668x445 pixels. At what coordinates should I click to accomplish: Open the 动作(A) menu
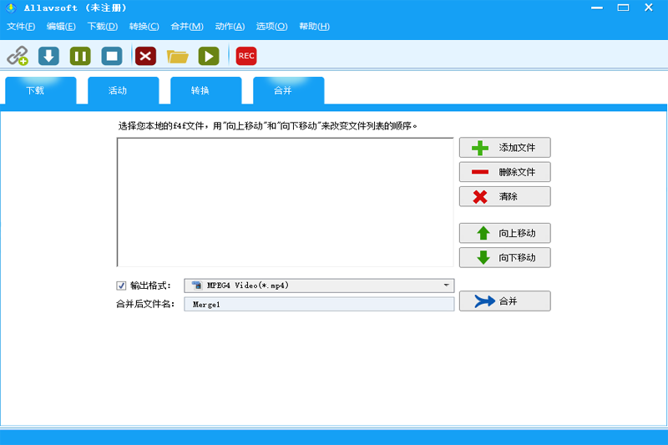[x=230, y=27]
